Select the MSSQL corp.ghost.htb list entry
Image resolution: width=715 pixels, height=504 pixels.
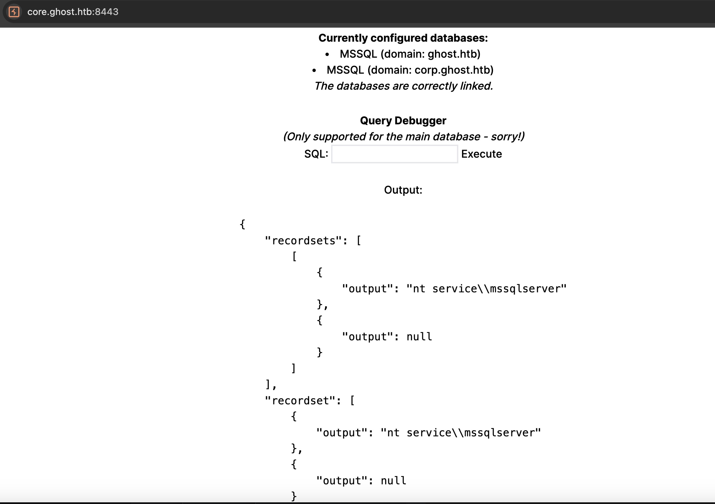[410, 70]
